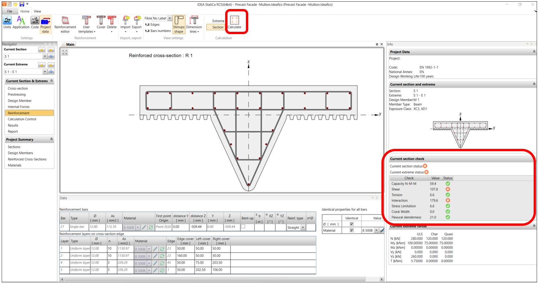Tick the Bent-up checkbox for bar 21
Viewport: 538px width, 283px height.
(x=243, y=227)
